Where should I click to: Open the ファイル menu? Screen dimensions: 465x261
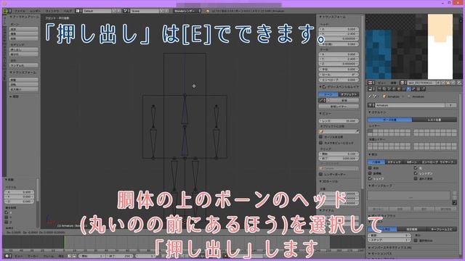point(20,11)
